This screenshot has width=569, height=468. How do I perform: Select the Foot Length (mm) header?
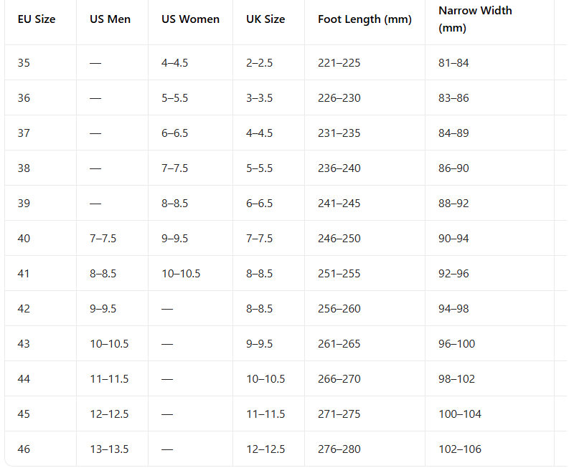pyautogui.click(x=365, y=19)
